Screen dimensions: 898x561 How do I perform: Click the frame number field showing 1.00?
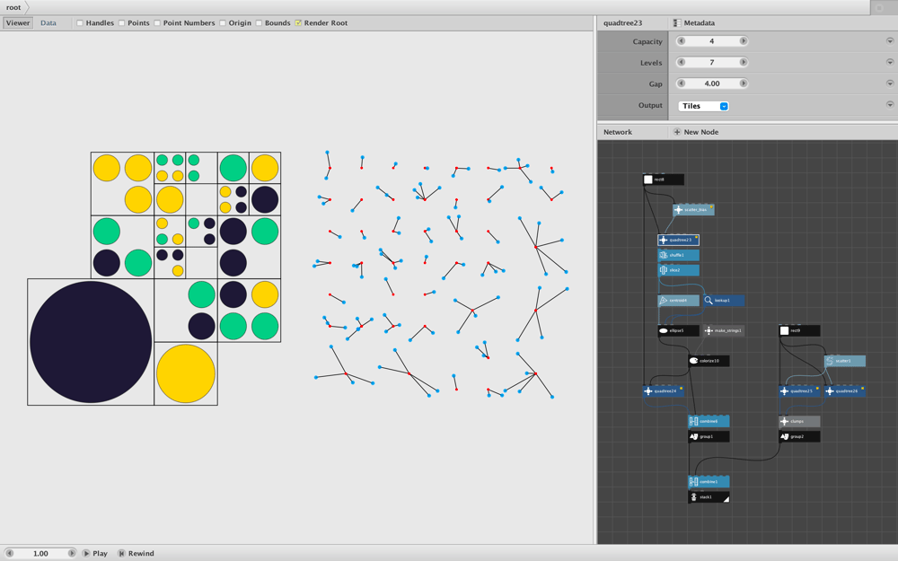pos(40,553)
